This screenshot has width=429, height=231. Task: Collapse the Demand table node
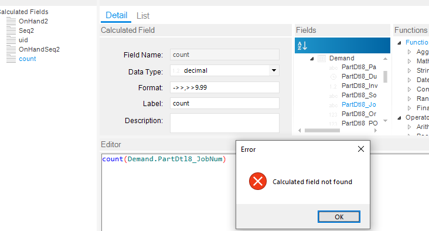[312, 59]
